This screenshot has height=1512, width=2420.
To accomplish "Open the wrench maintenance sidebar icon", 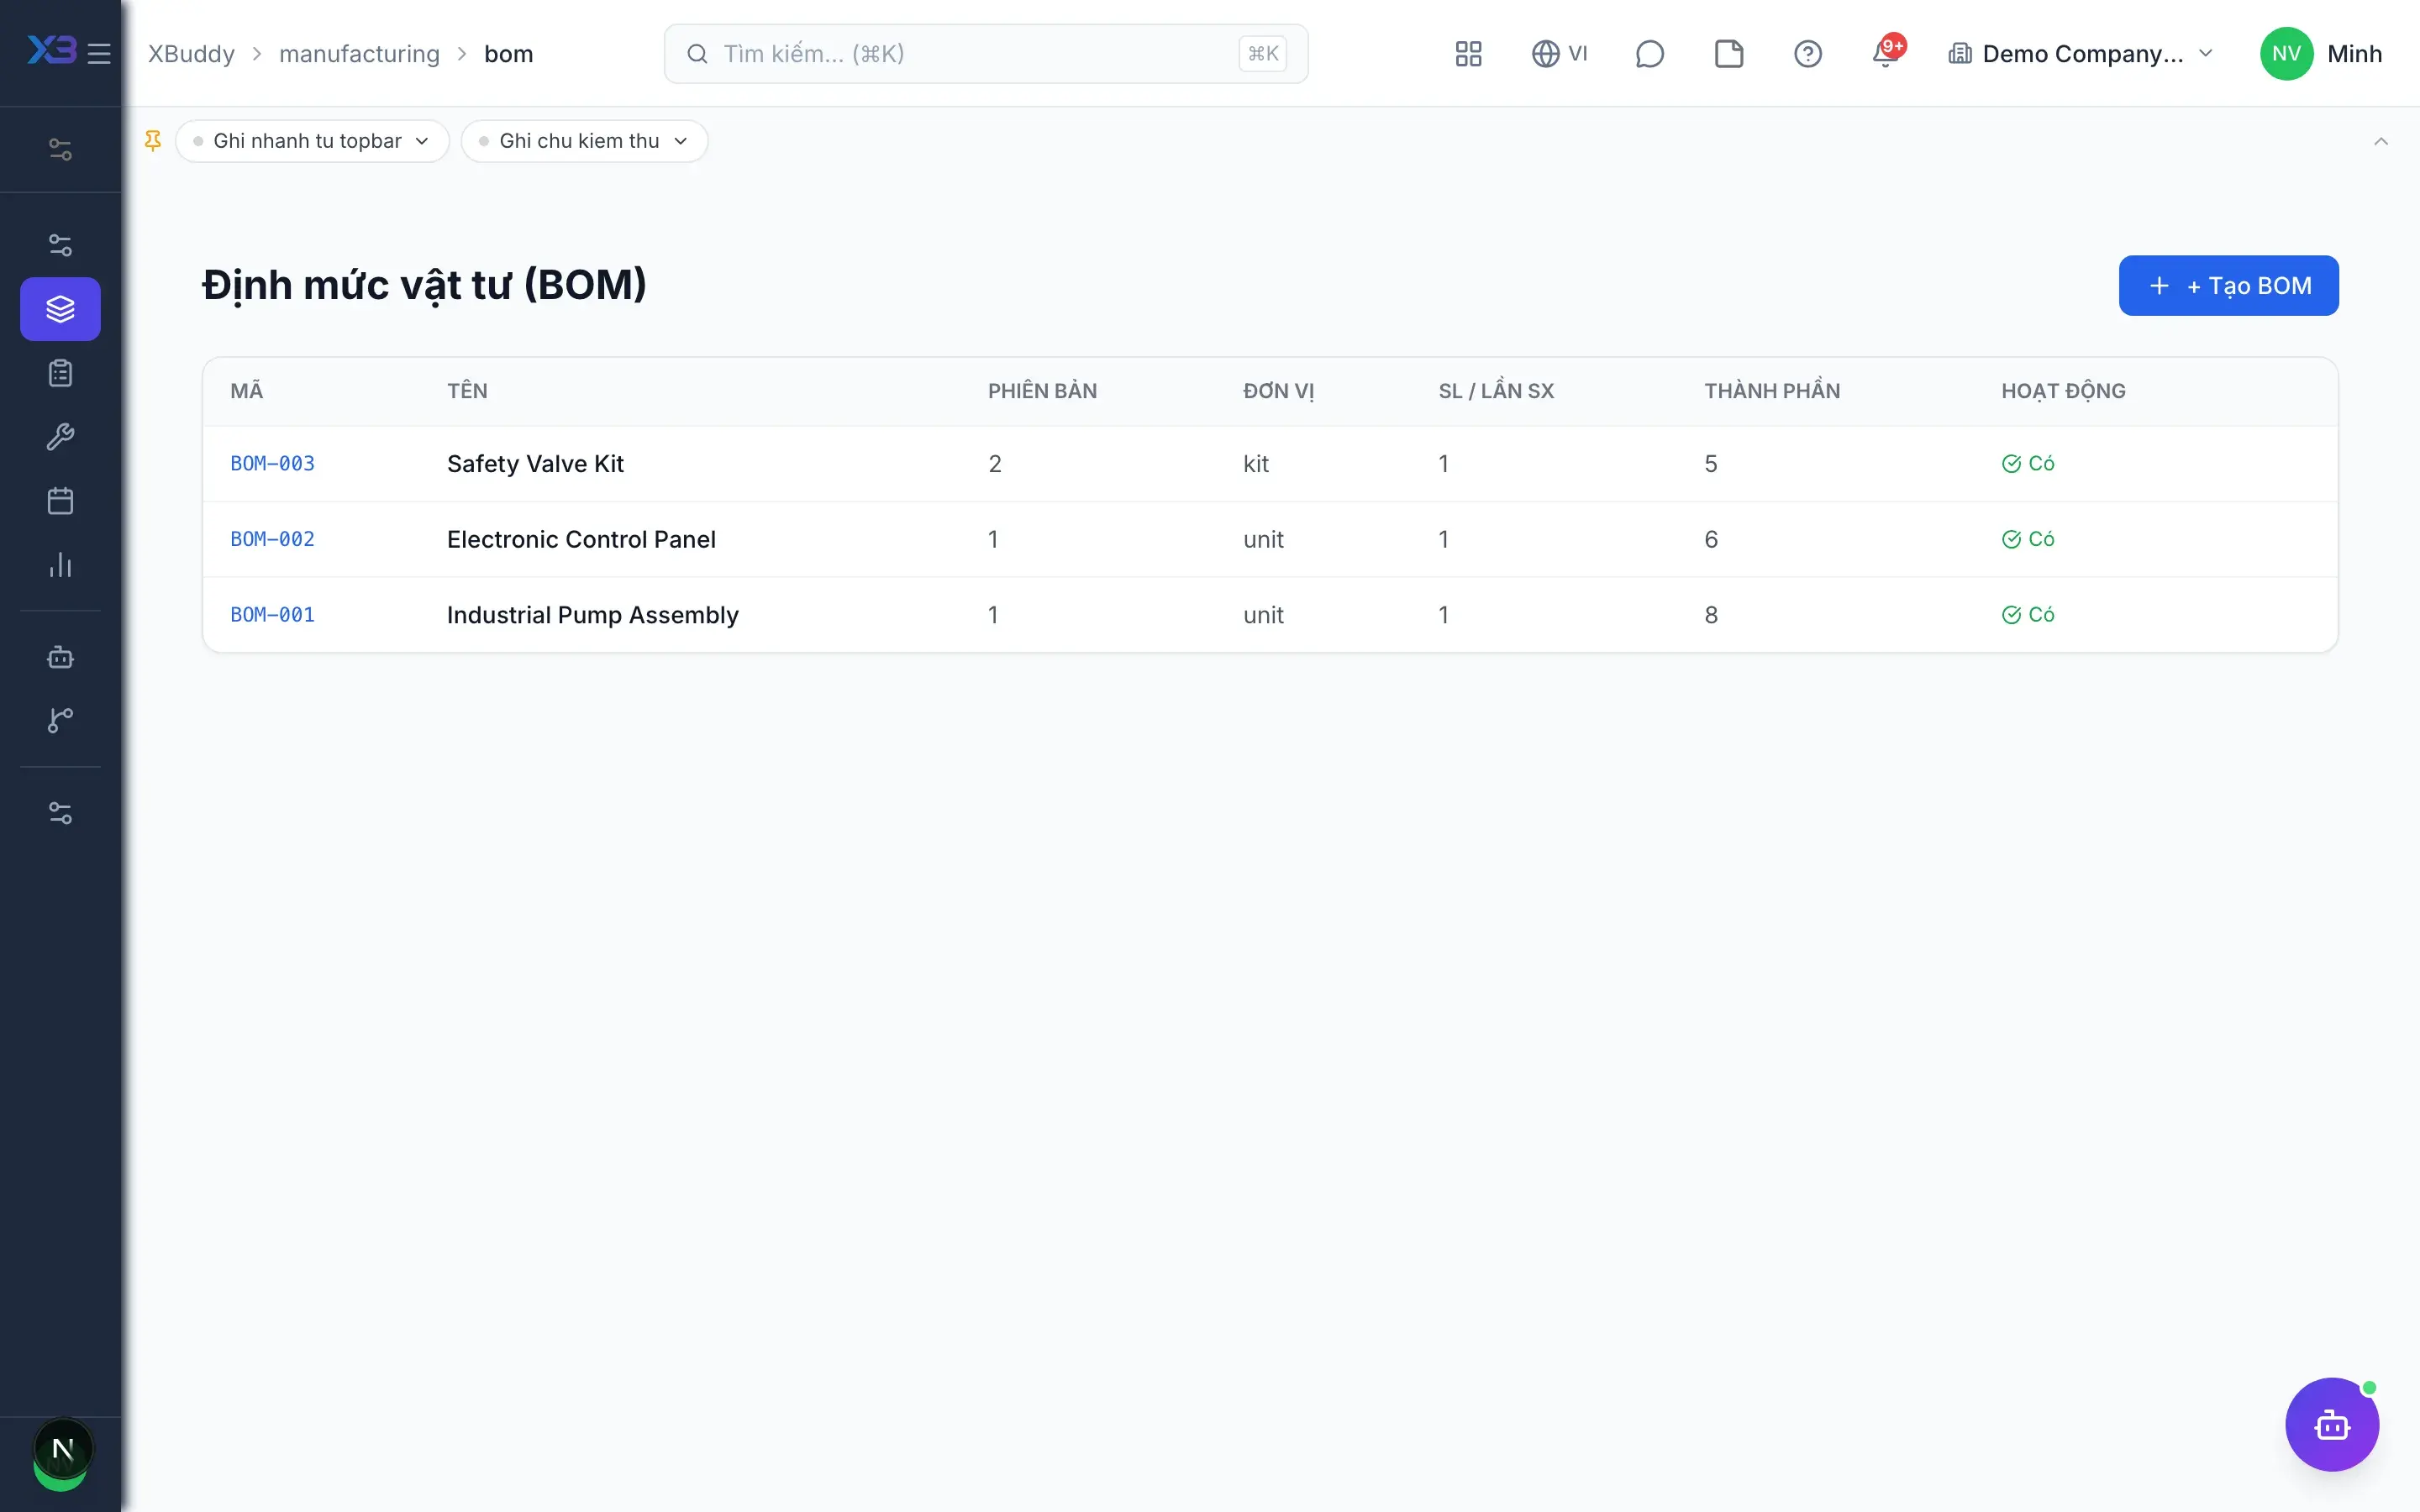I will (x=60, y=437).
